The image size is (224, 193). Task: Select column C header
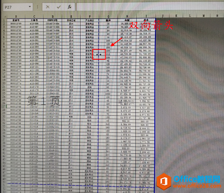click(x=34, y=17)
